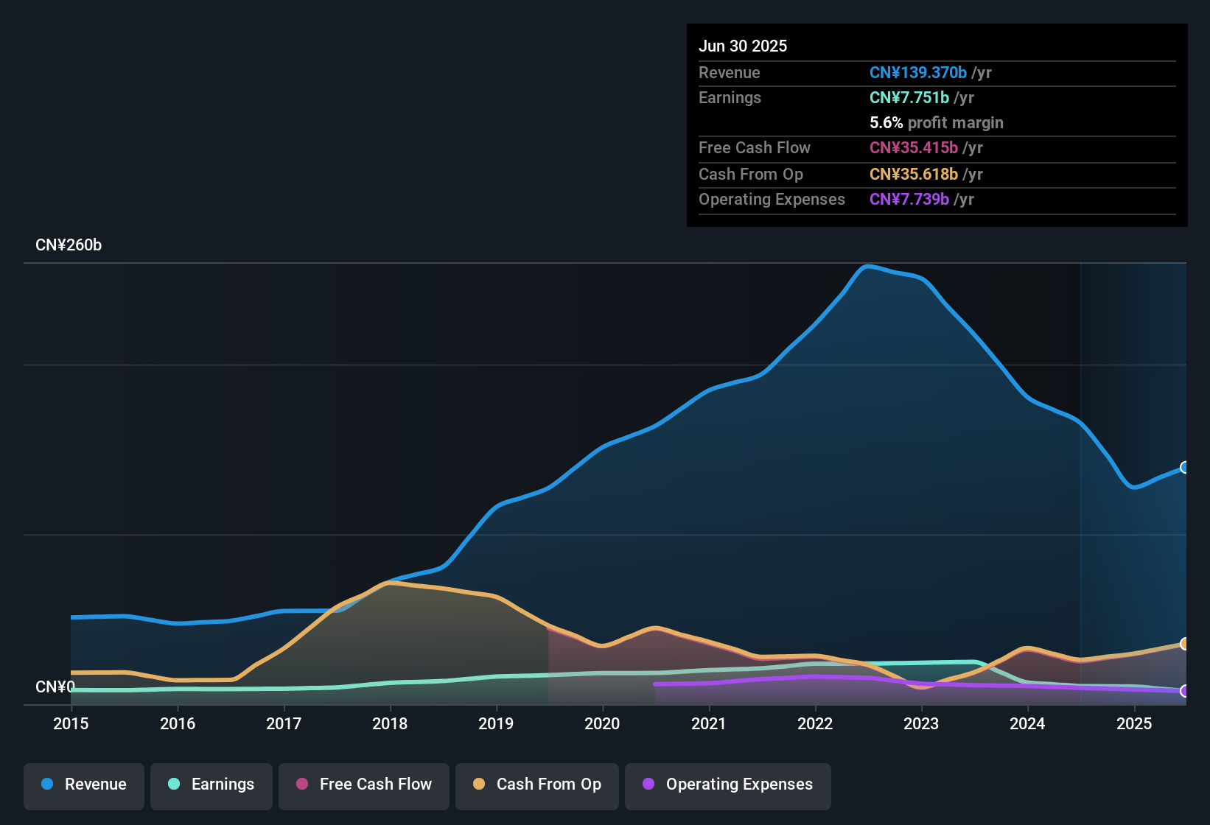Click the Jun 30 2025 tooltip header

pos(743,46)
